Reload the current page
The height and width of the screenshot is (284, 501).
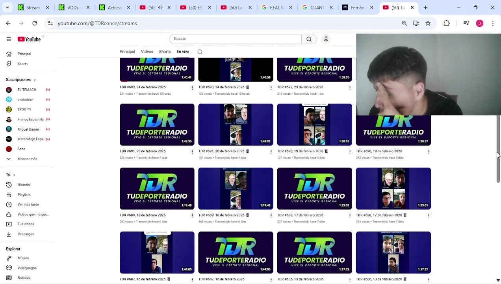35,23
